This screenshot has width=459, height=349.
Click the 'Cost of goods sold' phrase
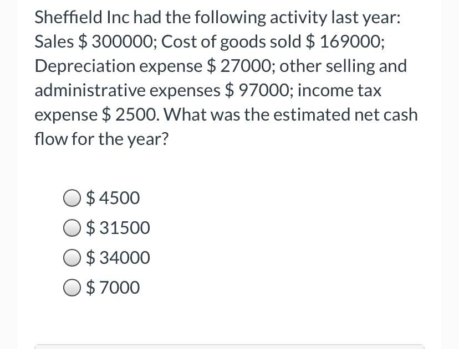click(x=231, y=42)
